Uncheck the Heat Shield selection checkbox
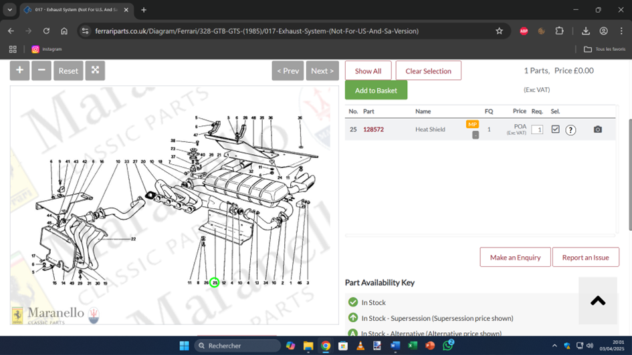The image size is (632, 355). [x=555, y=129]
